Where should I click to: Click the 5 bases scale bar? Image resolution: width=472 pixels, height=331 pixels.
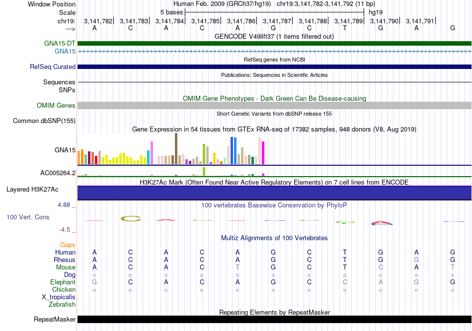(275, 12)
